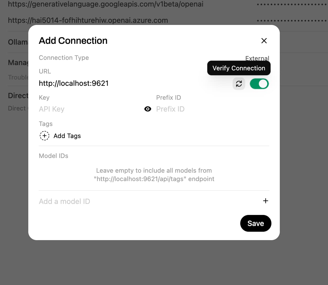Click the Verify Connection tooltip
Screen dimensions: 328x285
click(239, 68)
